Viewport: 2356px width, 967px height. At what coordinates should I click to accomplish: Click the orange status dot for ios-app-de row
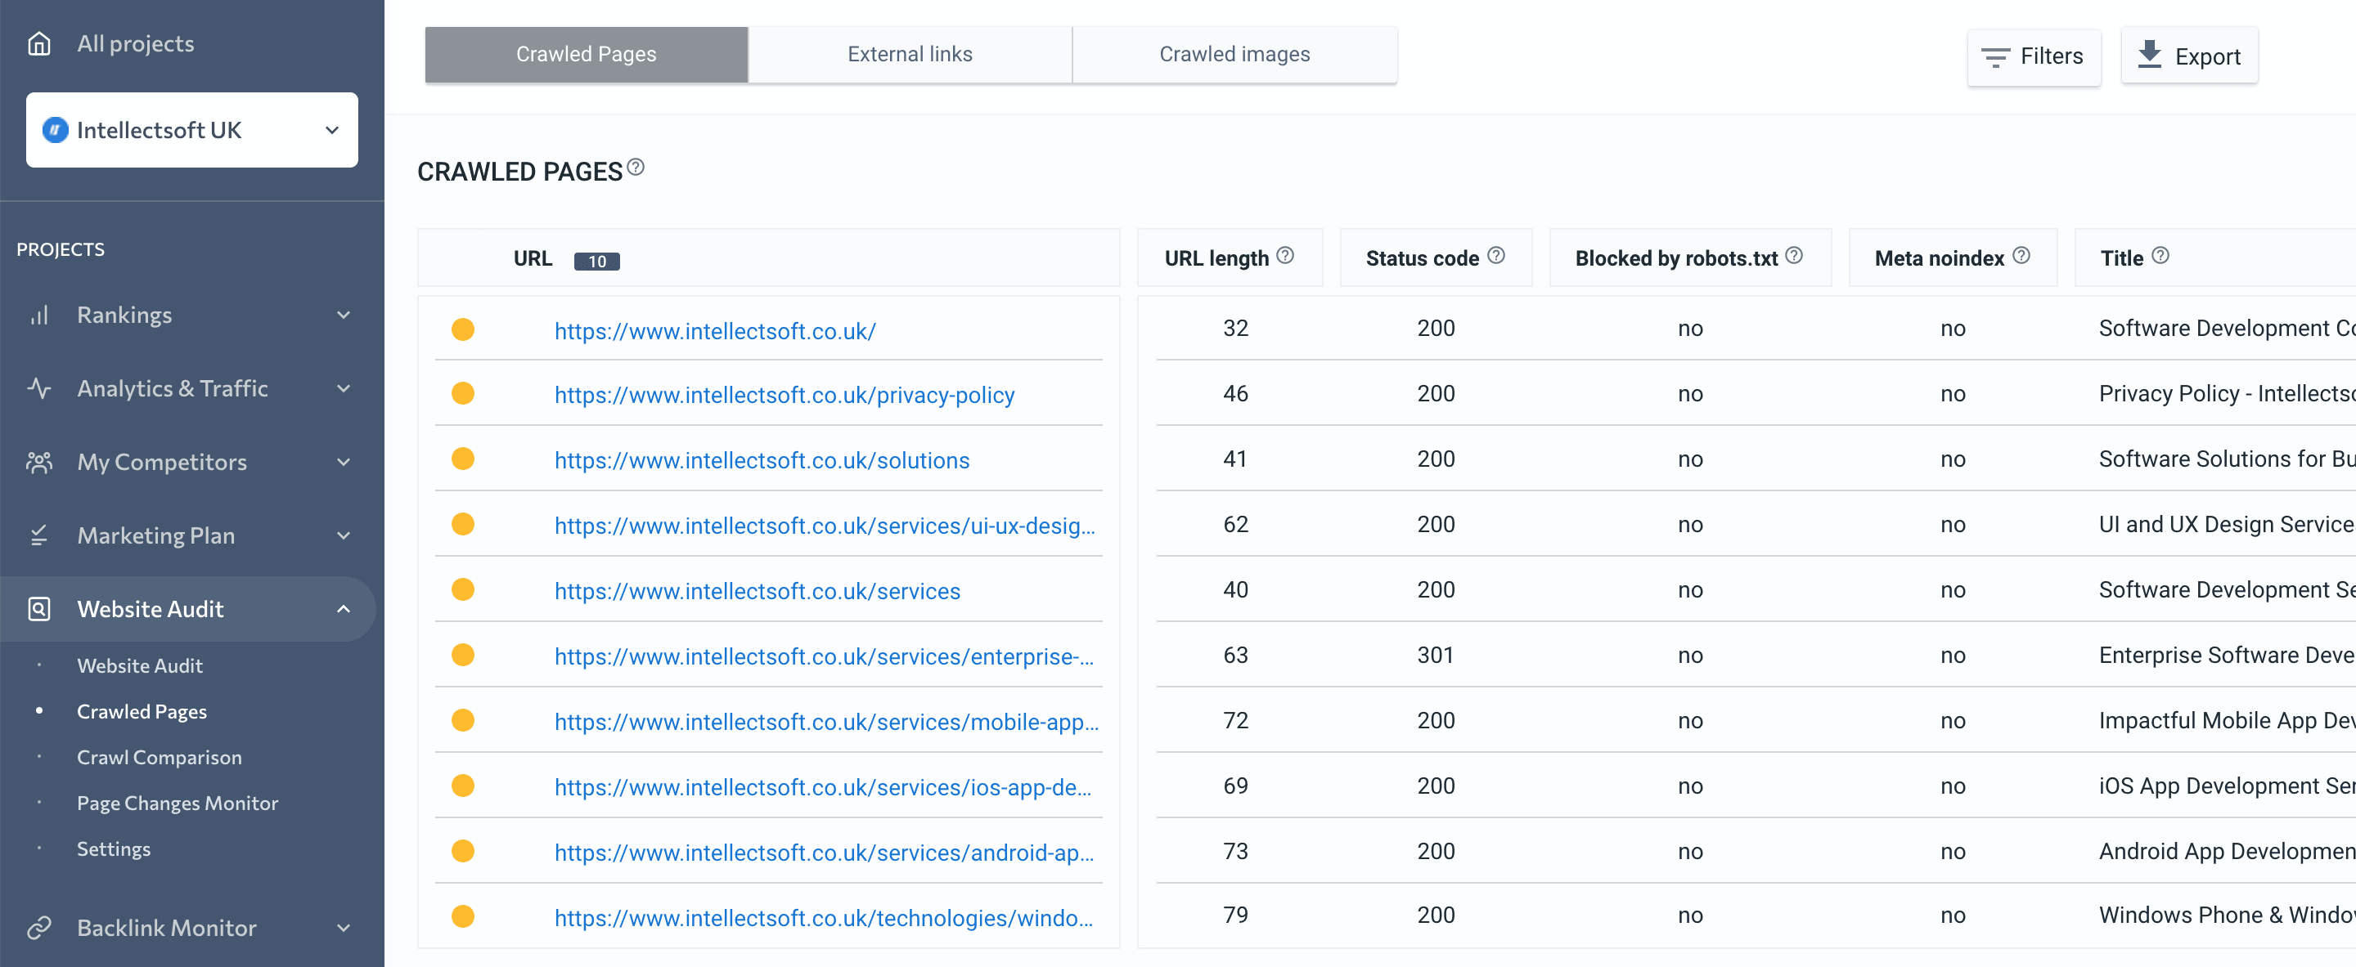point(463,786)
